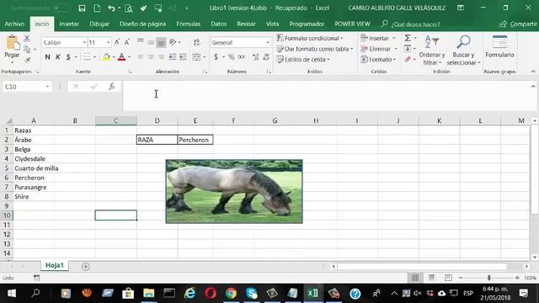Image resolution: width=539 pixels, height=303 pixels.
Task: Click Formato in the Celdas group
Action: (378, 60)
